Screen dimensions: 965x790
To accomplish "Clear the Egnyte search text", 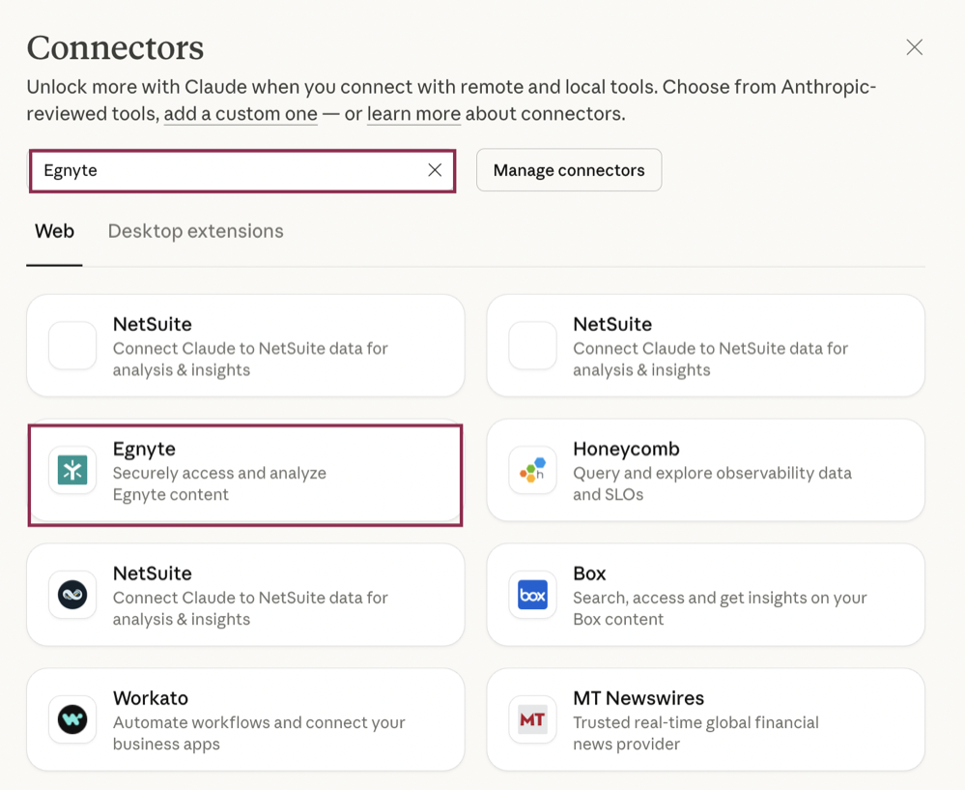I will 435,170.
